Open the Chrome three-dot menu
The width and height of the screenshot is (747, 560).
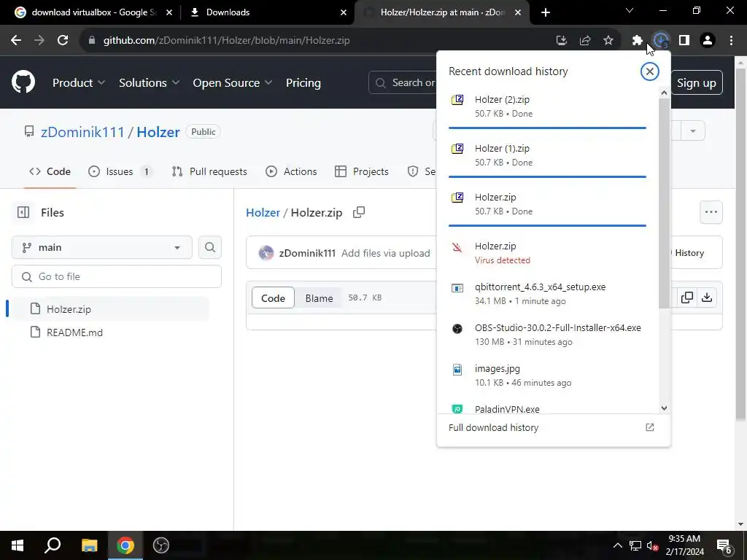(x=731, y=41)
